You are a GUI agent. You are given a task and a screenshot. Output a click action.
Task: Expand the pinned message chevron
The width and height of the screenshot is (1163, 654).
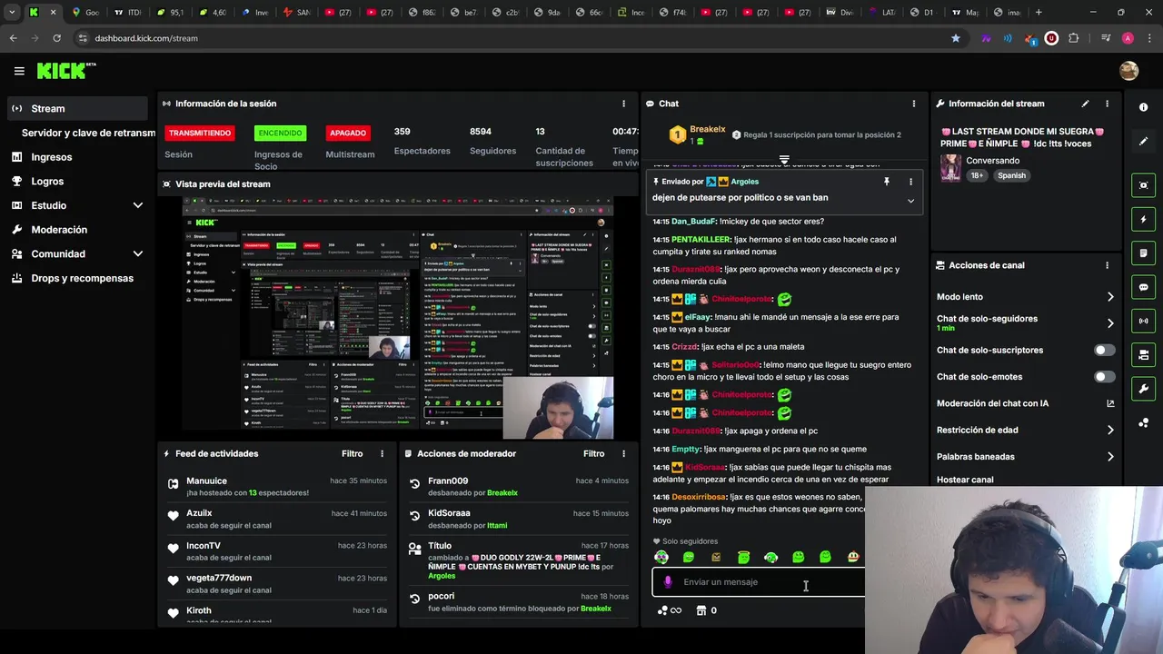coord(910,201)
